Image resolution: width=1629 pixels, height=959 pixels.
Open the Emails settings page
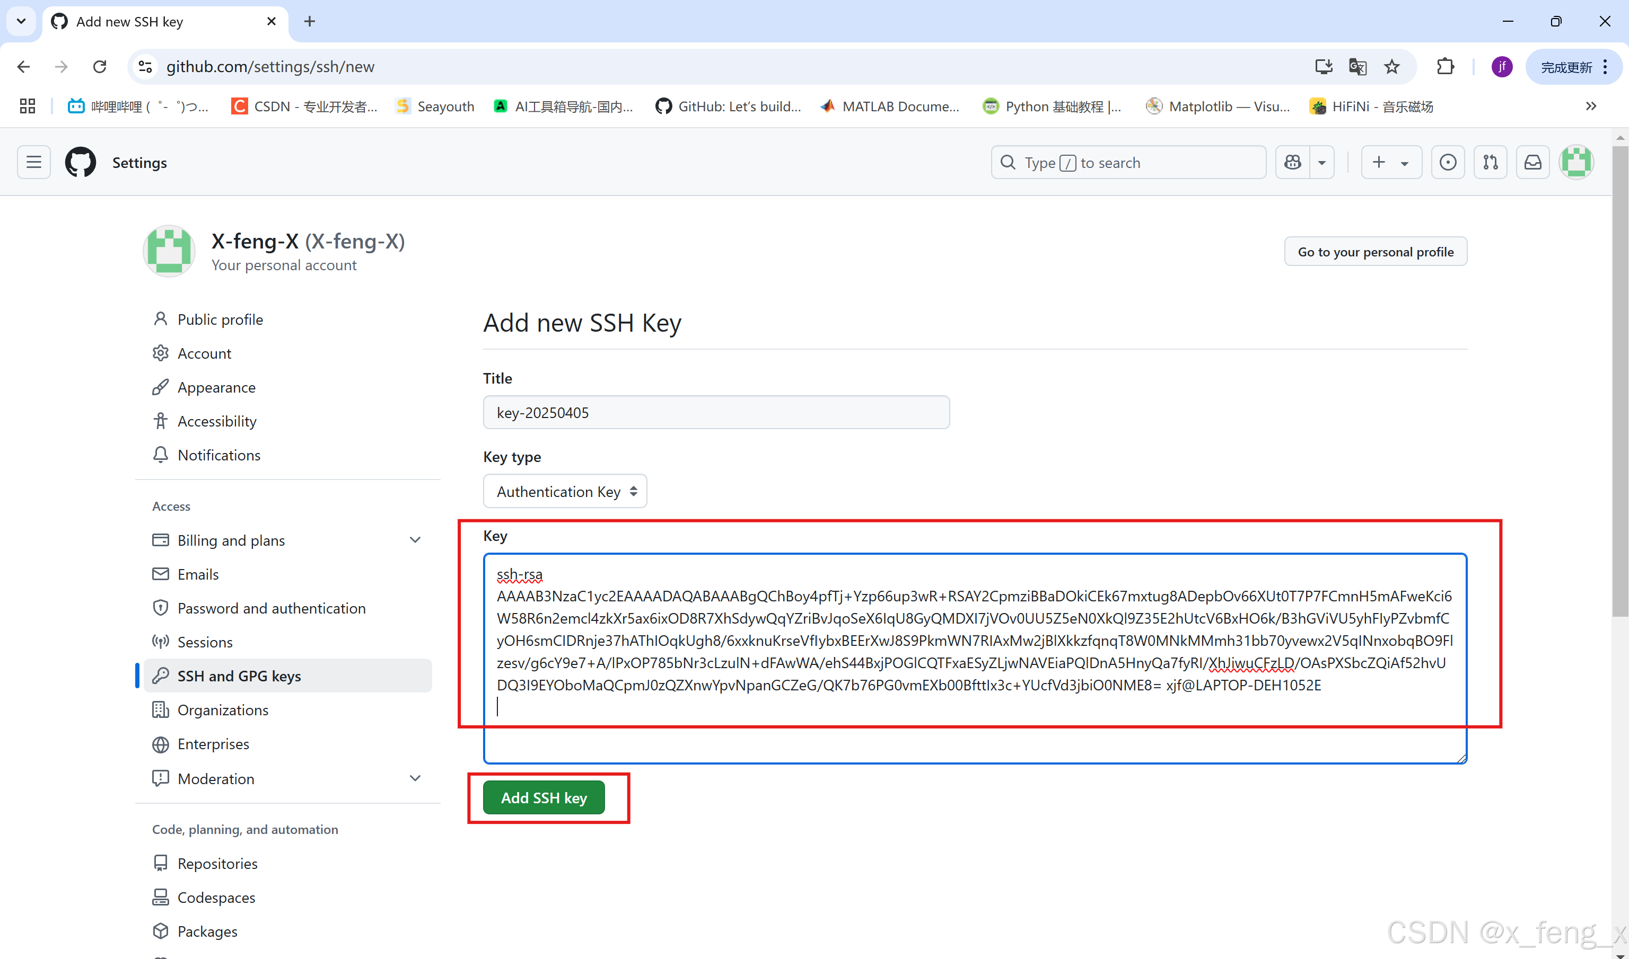point(198,574)
